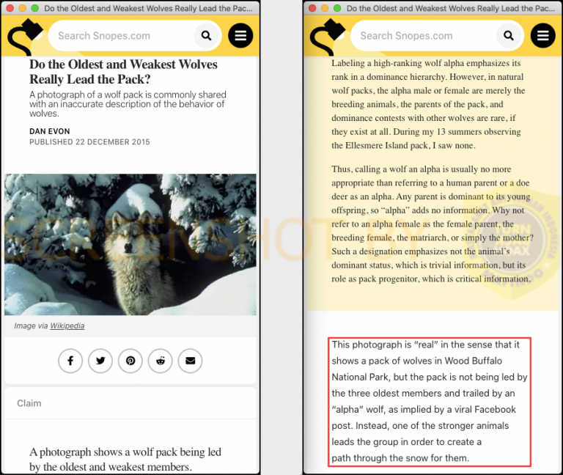Minimize the right window with yellow button
This screenshot has height=475, width=563.
click(x=325, y=8)
